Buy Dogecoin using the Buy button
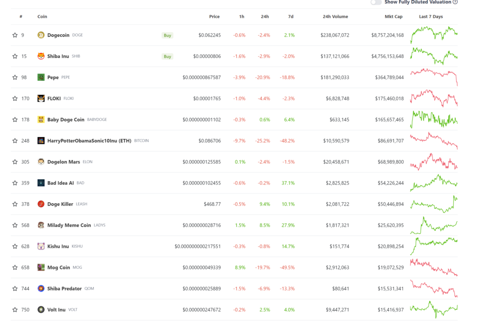The height and width of the screenshot is (322, 482). coord(167,35)
